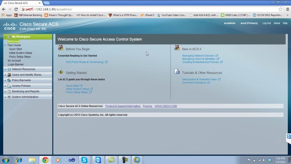Open Creating & Maintaining Policies link

tap(201, 62)
